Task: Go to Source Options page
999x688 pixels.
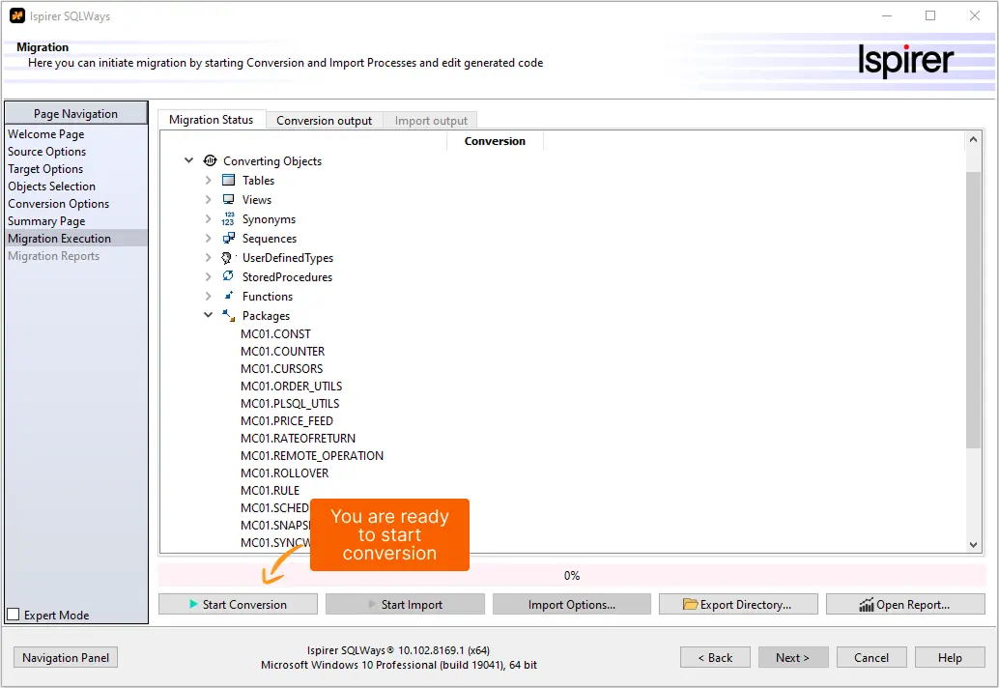Action: (46, 152)
